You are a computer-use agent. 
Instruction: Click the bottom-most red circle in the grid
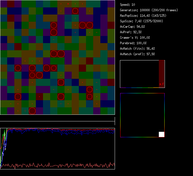(32, 111)
